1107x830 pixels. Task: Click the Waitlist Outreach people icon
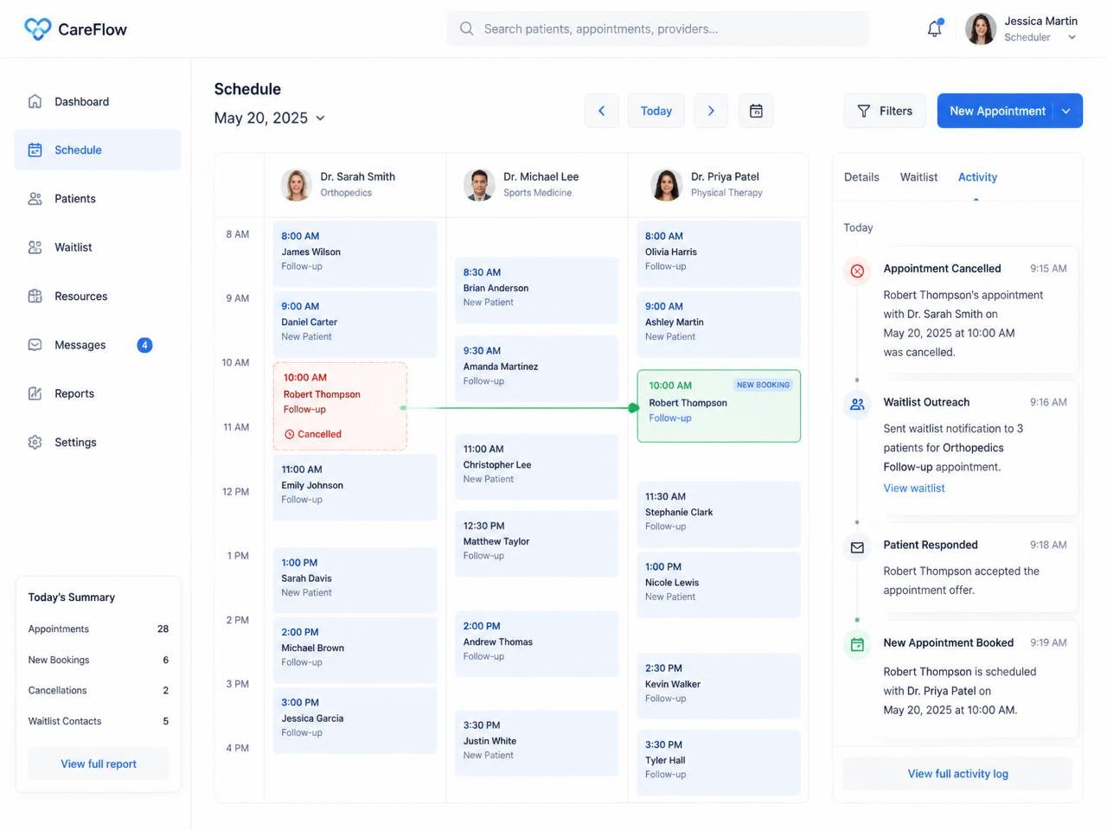(857, 404)
